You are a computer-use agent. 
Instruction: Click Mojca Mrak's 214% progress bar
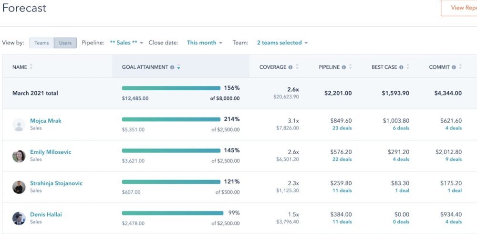pos(171,119)
